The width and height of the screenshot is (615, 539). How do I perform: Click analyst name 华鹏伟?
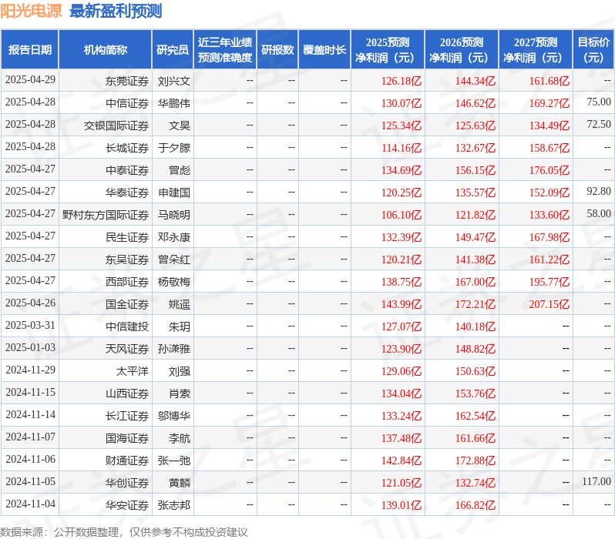click(173, 103)
